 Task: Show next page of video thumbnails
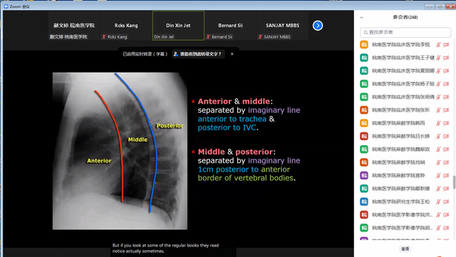318,25
